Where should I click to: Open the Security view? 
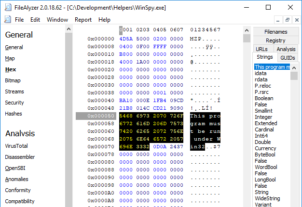(x=14, y=103)
